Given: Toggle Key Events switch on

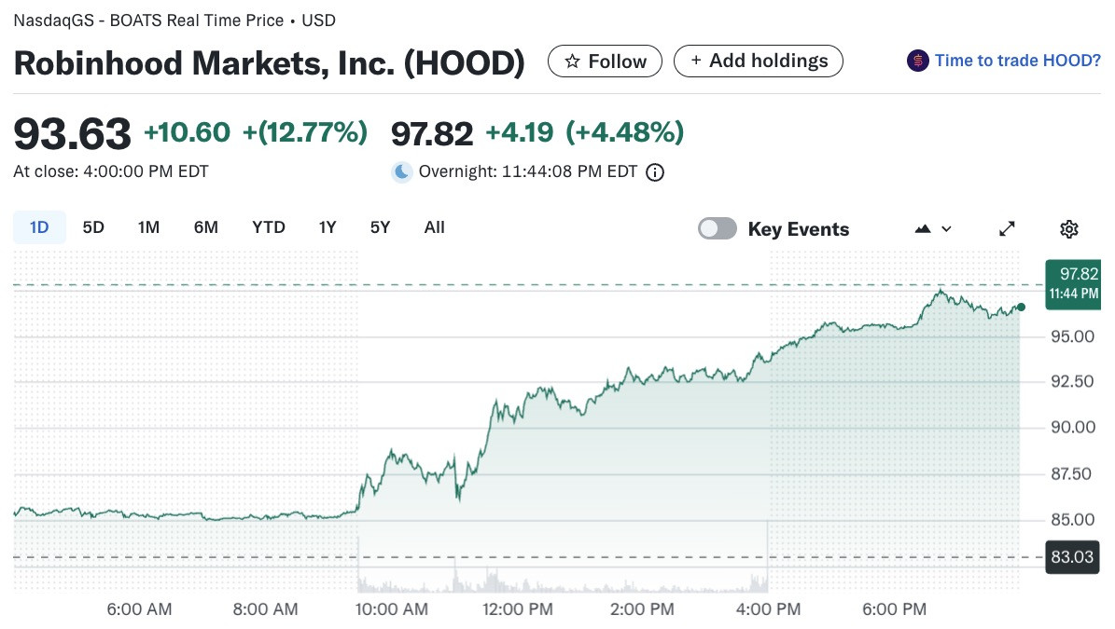Looking at the screenshot, I should coord(717,228).
